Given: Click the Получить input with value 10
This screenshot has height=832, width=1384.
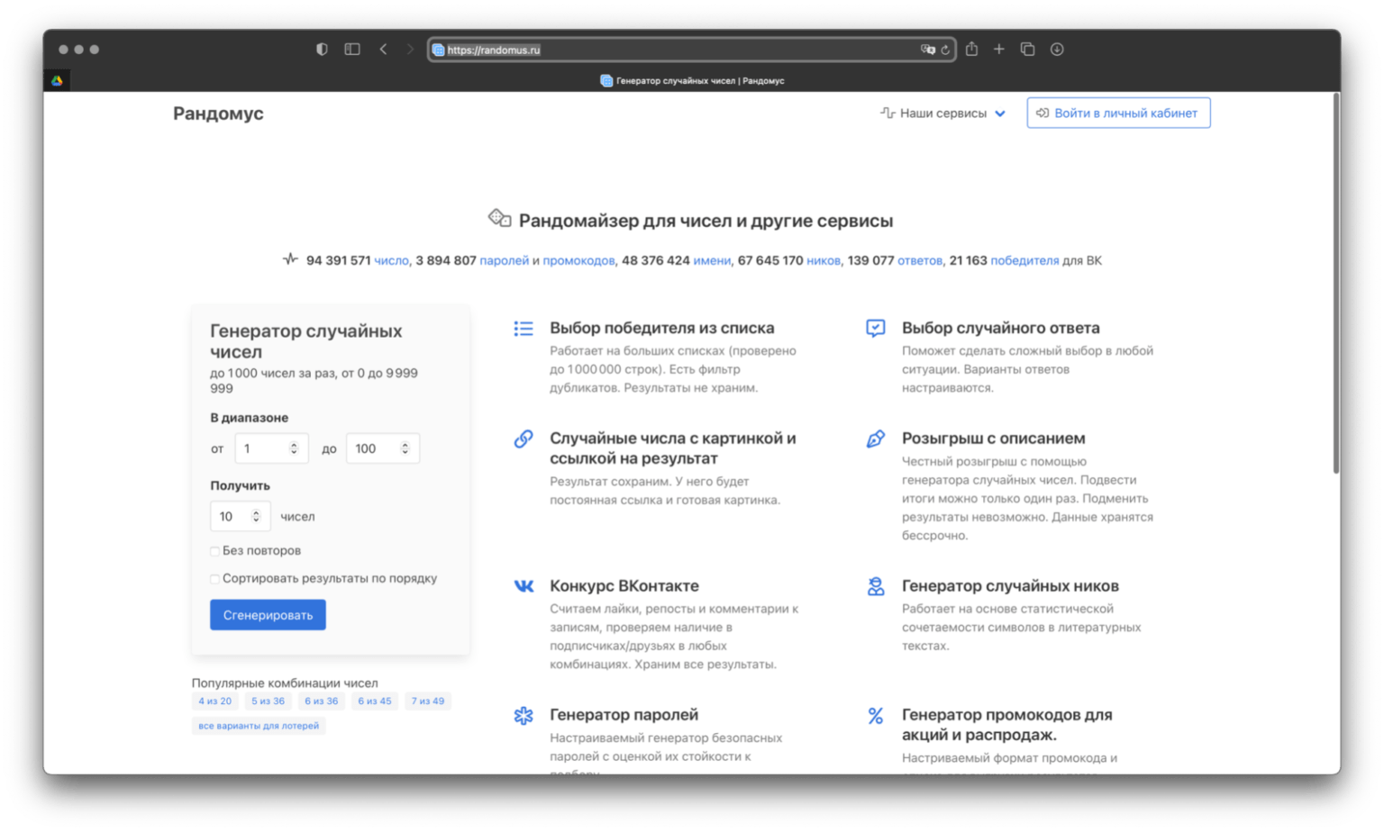Looking at the screenshot, I should click(240, 517).
